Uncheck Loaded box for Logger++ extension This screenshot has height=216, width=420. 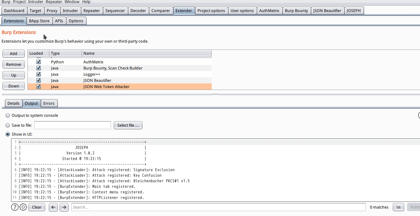tap(39, 74)
